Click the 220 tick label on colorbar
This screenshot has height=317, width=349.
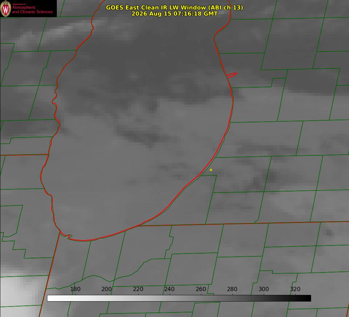[x=138, y=289]
